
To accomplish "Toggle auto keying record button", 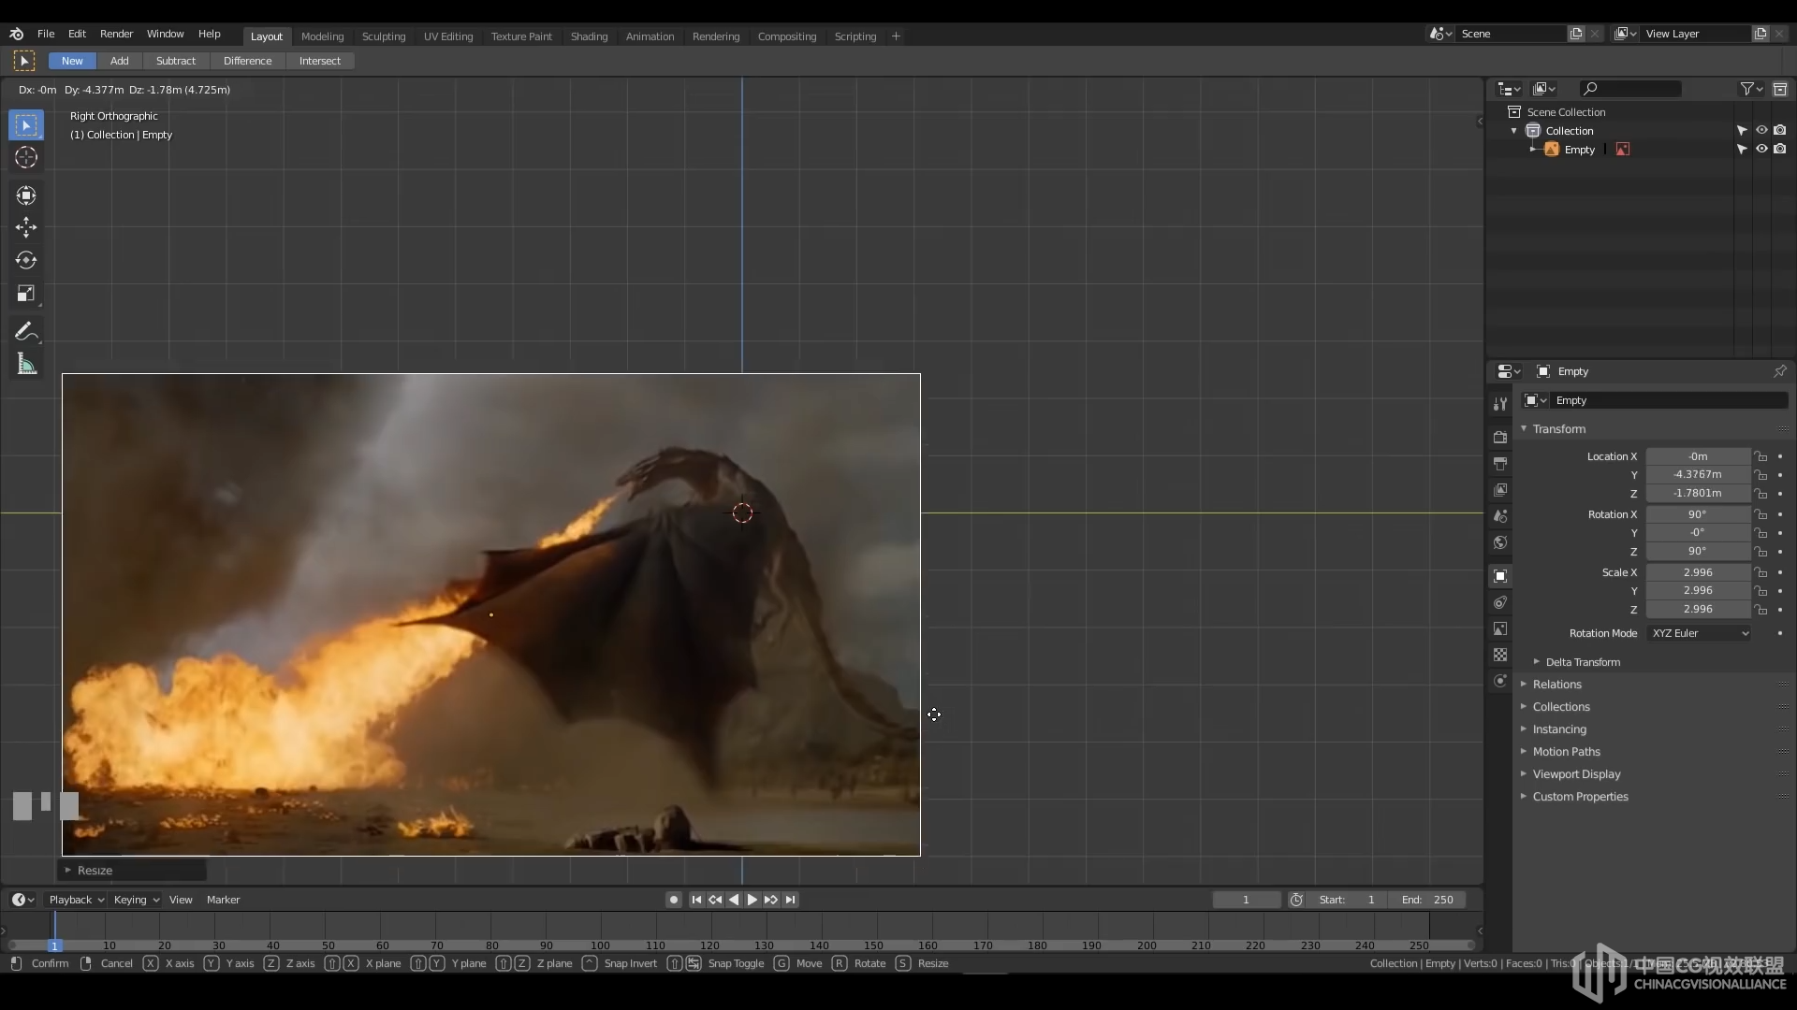I will click(x=673, y=900).
